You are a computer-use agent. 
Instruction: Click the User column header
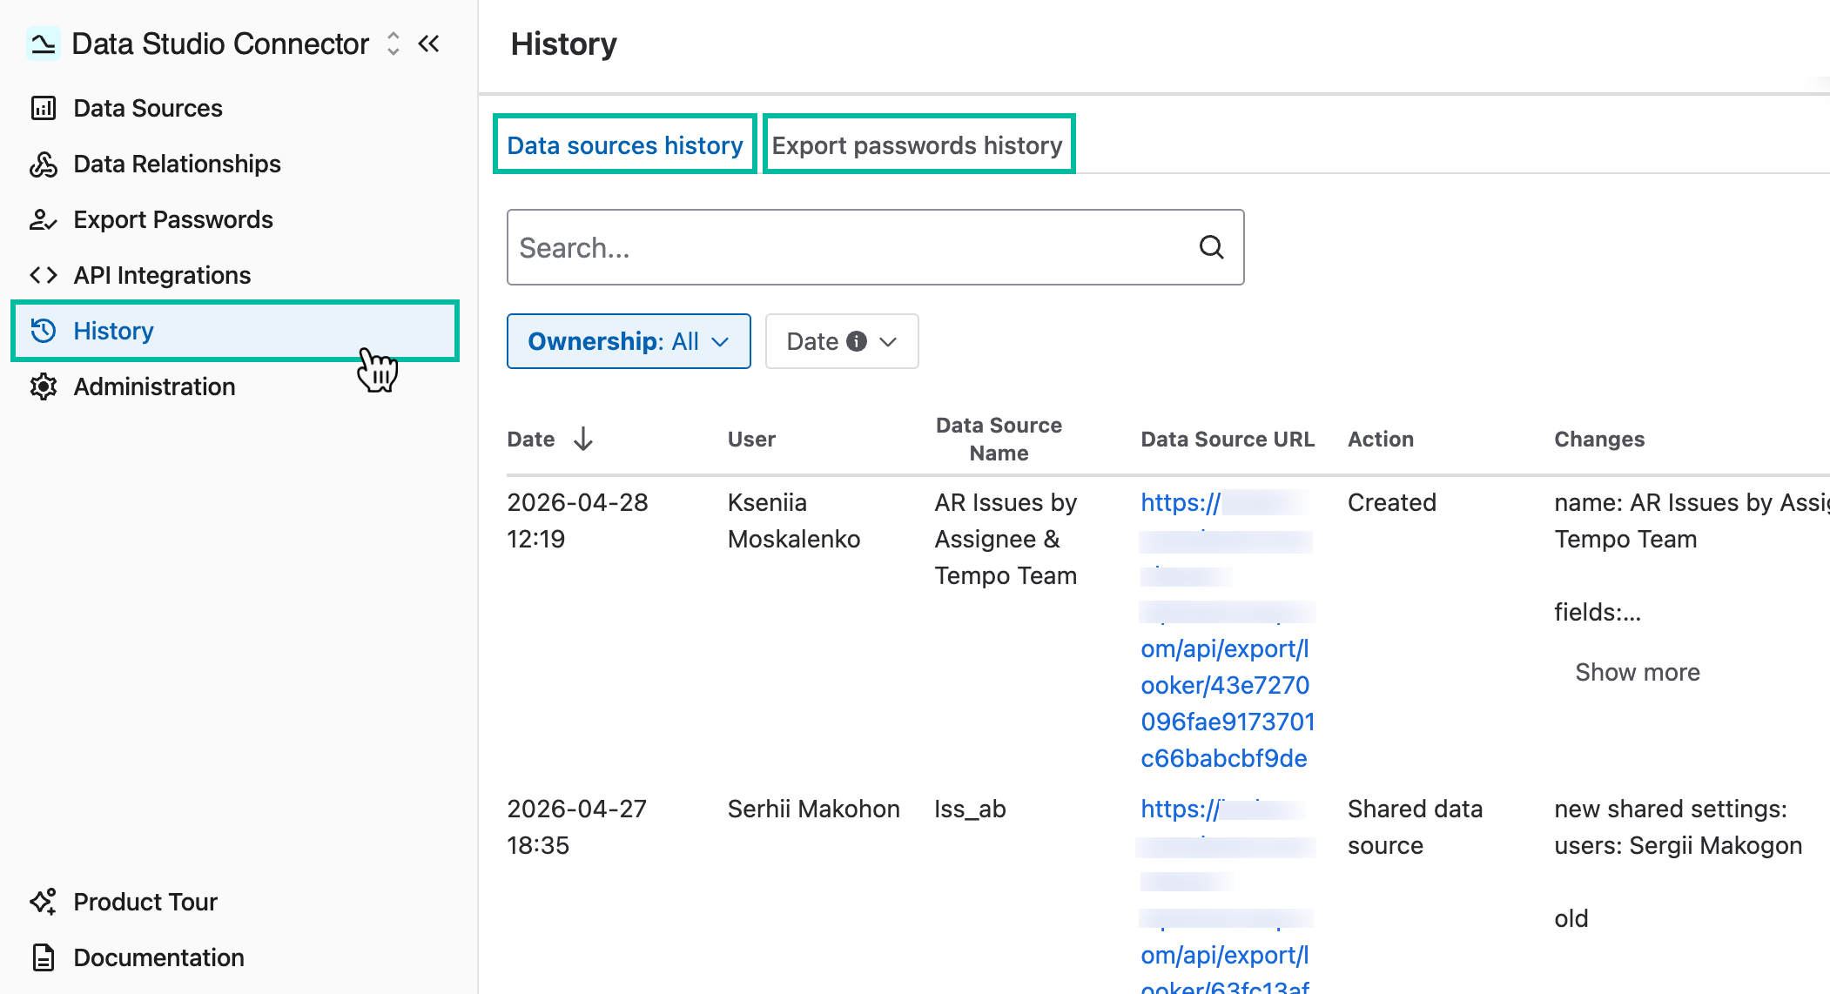coord(751,440)
